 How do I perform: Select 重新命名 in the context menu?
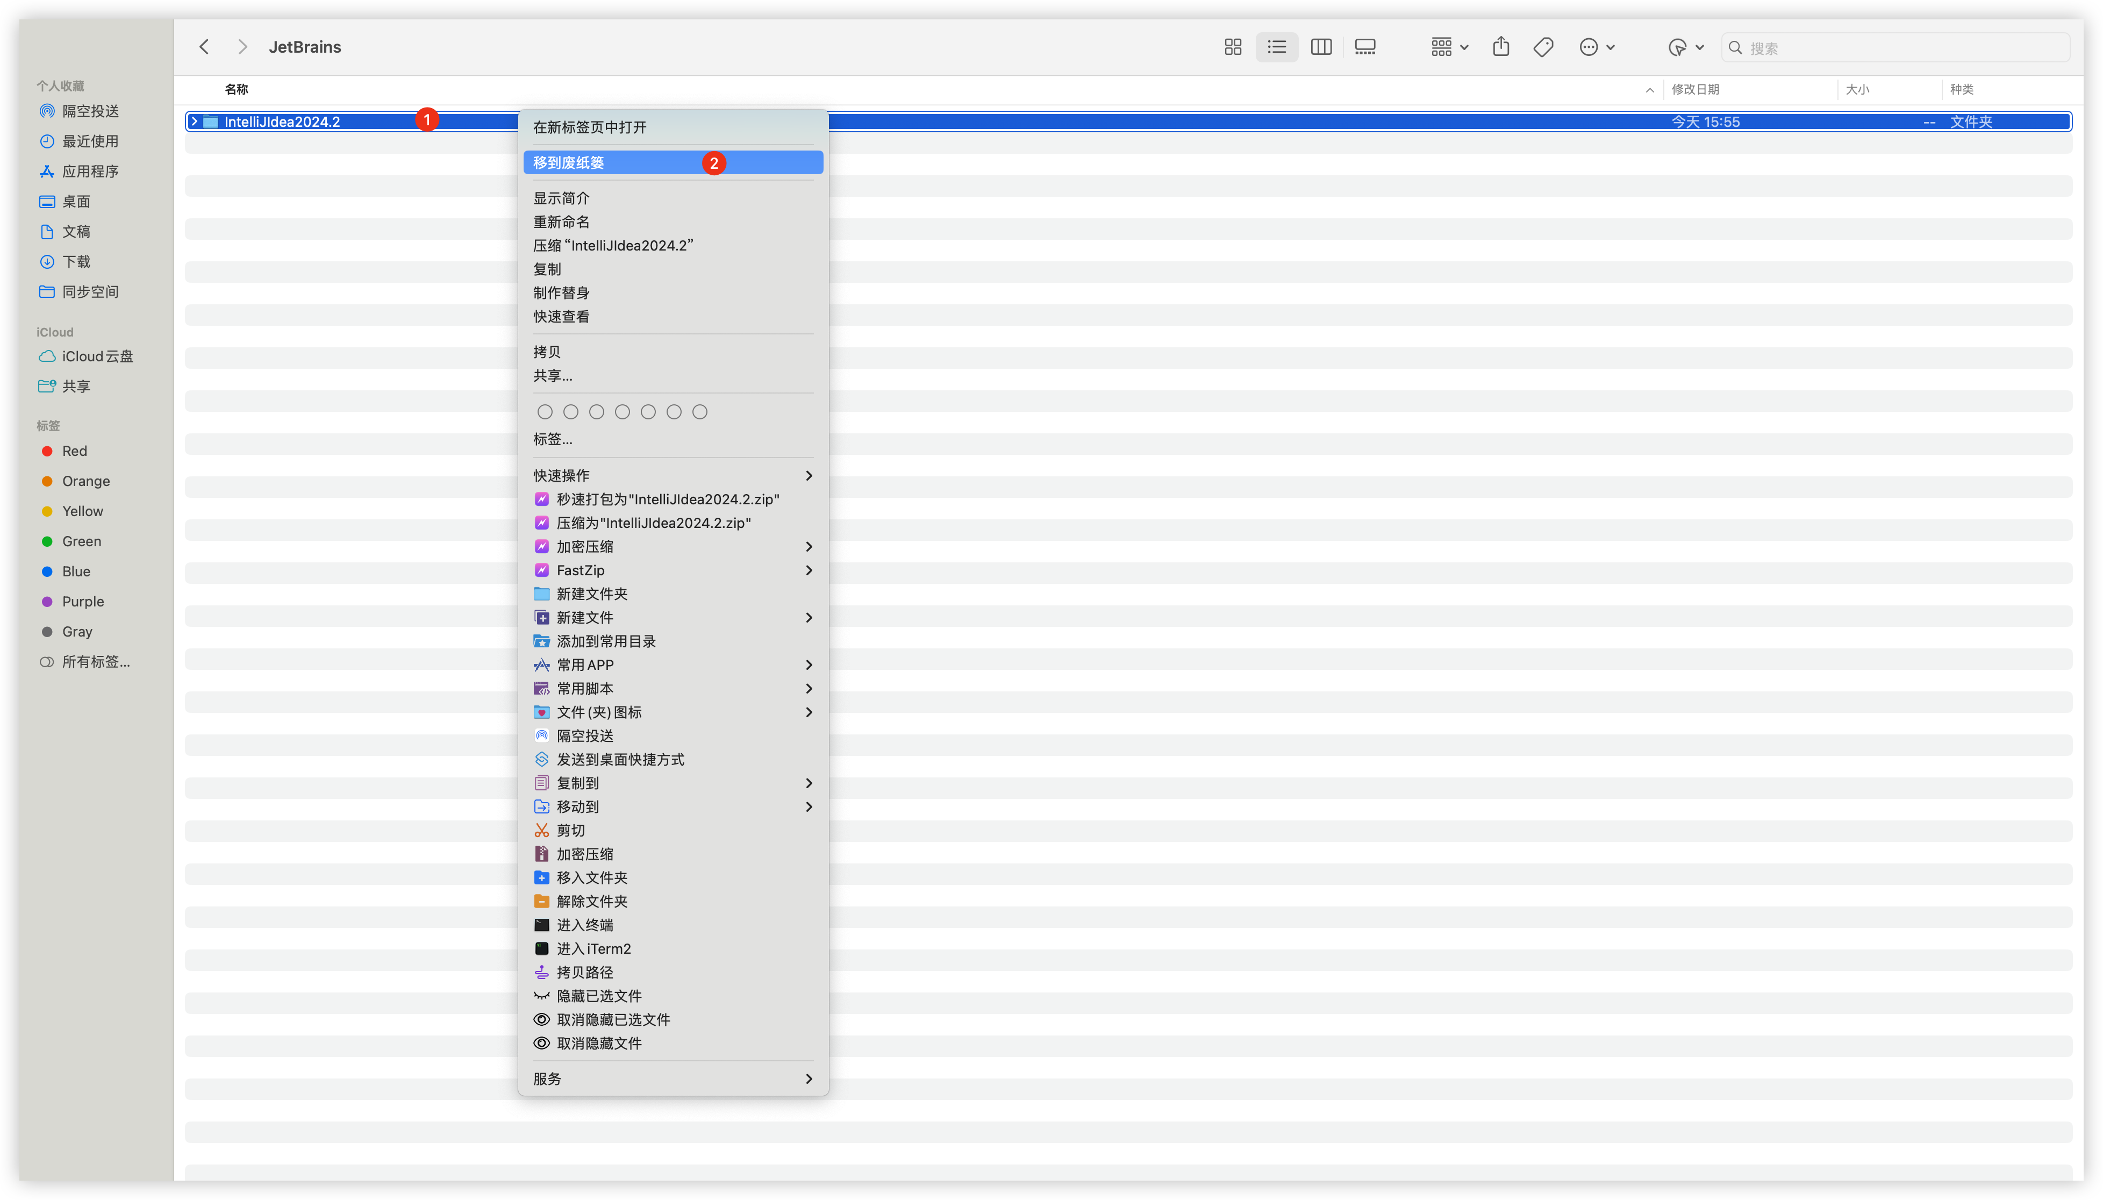561,222
